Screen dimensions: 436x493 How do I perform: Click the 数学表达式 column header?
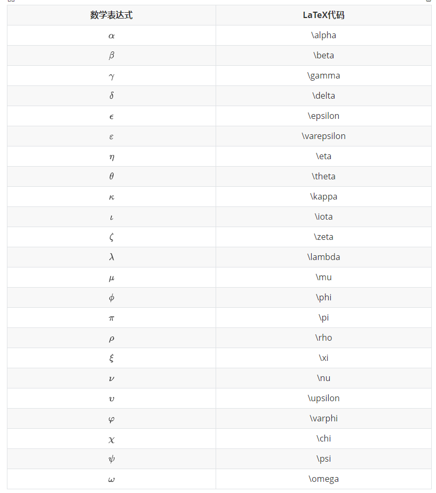[112, 15]
